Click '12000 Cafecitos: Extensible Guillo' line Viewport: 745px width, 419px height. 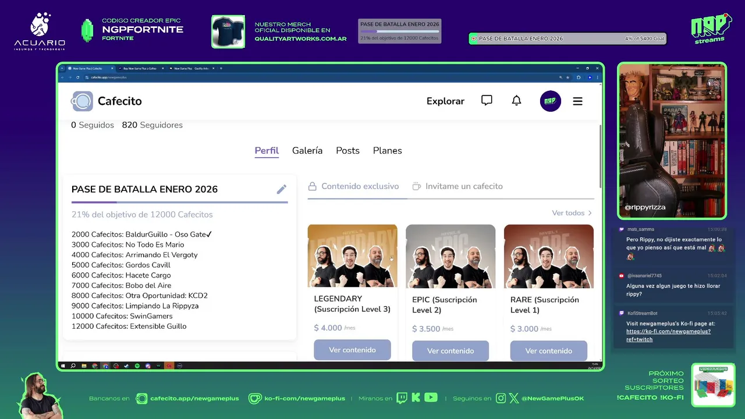129,326
